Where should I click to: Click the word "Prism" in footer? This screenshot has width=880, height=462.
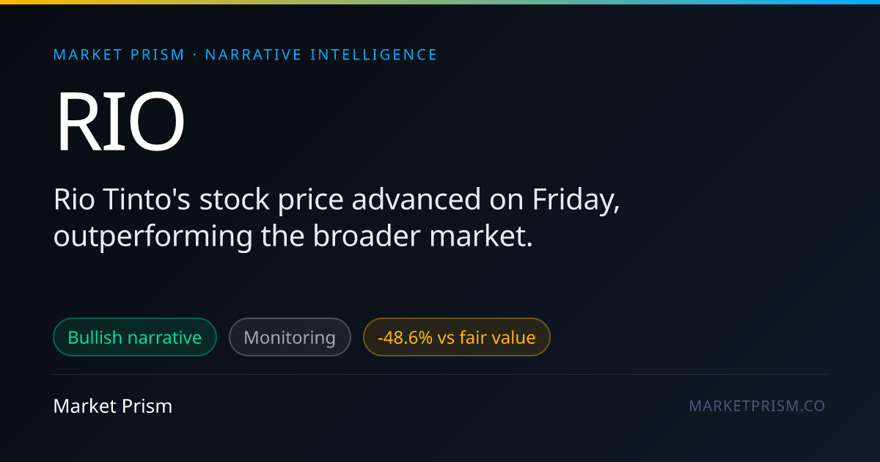[x=149, y=406]
